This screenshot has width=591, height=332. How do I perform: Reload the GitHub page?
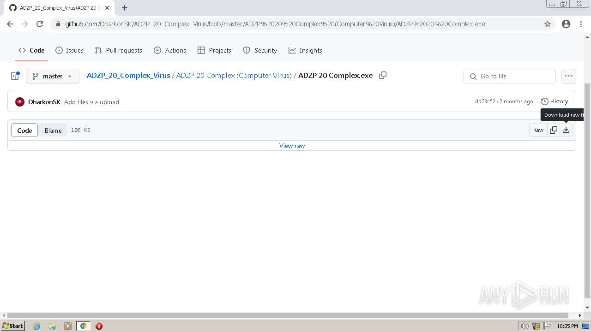[40, 24]
